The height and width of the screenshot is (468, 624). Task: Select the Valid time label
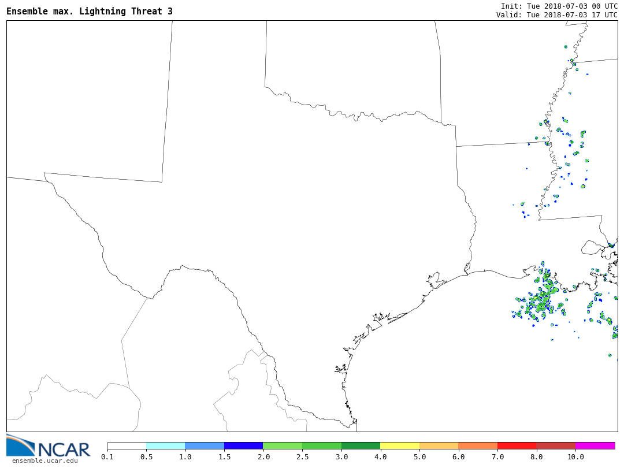[x=556, y=15]
